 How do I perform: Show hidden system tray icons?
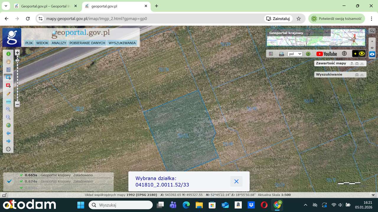click(x=306, y=205)
